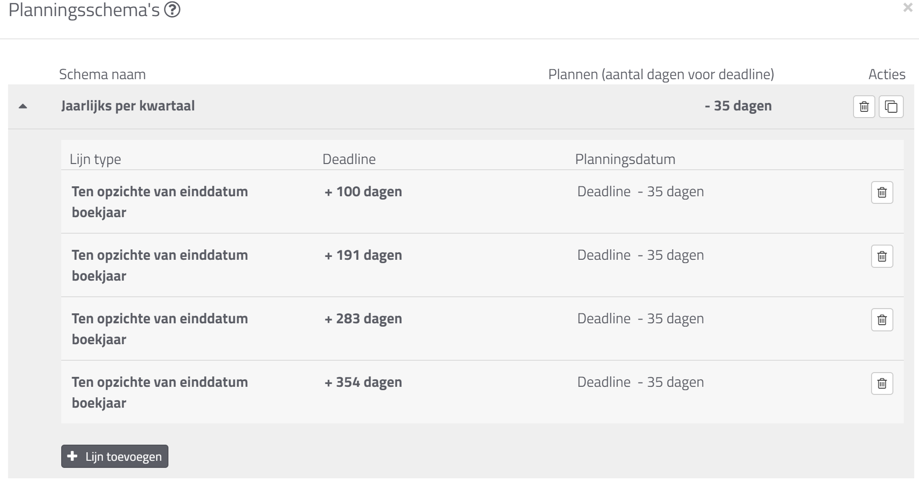Delete the + 191 dagen line
The height and width of the screenshot is (484, 919).
click(x=882, y=256)
